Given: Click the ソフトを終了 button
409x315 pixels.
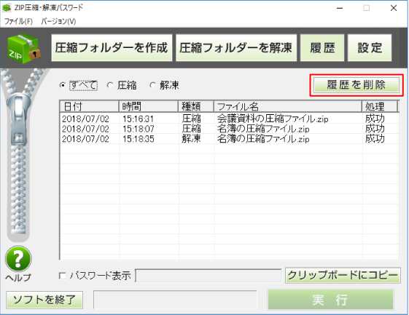Looking at the screenshot, I should pyautogui.click(x=44, y=300).
